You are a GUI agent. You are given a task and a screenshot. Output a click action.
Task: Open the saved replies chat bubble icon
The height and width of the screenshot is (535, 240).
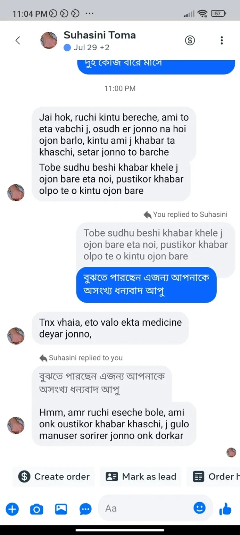(85, 509)
